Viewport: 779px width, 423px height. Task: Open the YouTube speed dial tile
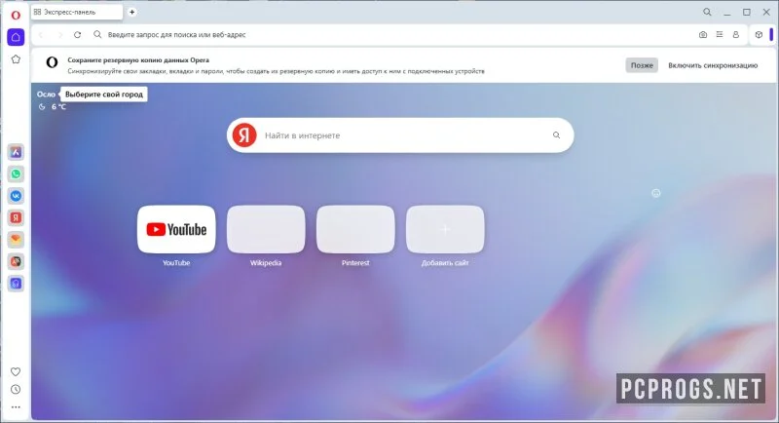[176, 229]
